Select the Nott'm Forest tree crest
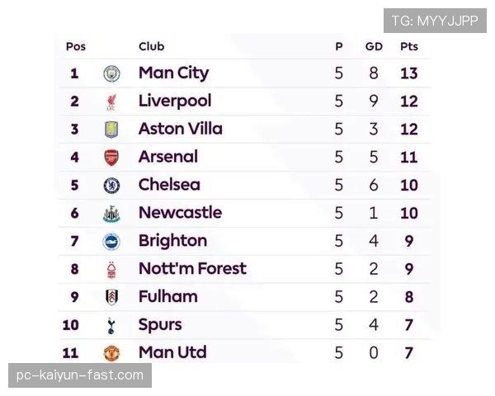 tap(111, 269)
